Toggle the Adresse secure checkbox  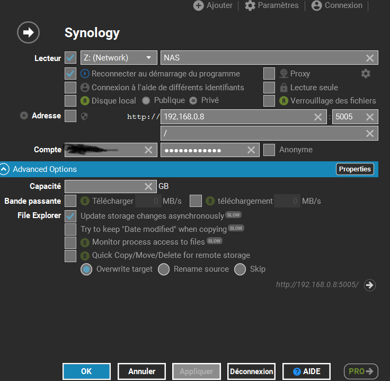pyautogui.click(x=70, y=116)
